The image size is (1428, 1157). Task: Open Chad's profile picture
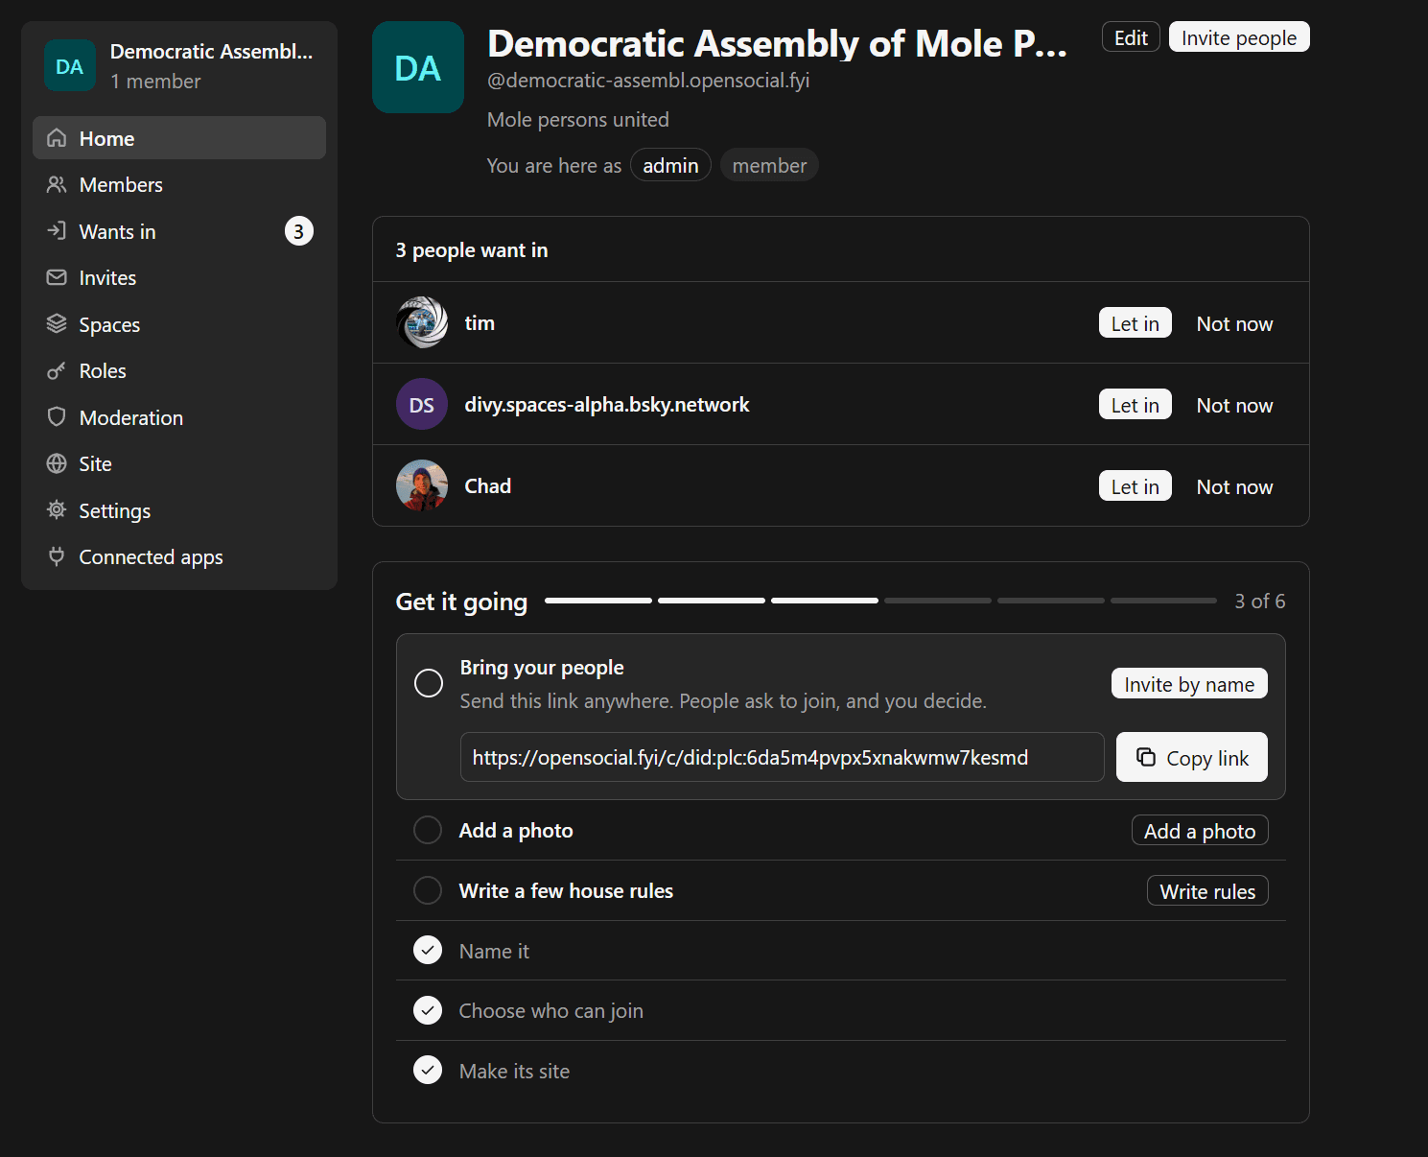coord(422,485)
